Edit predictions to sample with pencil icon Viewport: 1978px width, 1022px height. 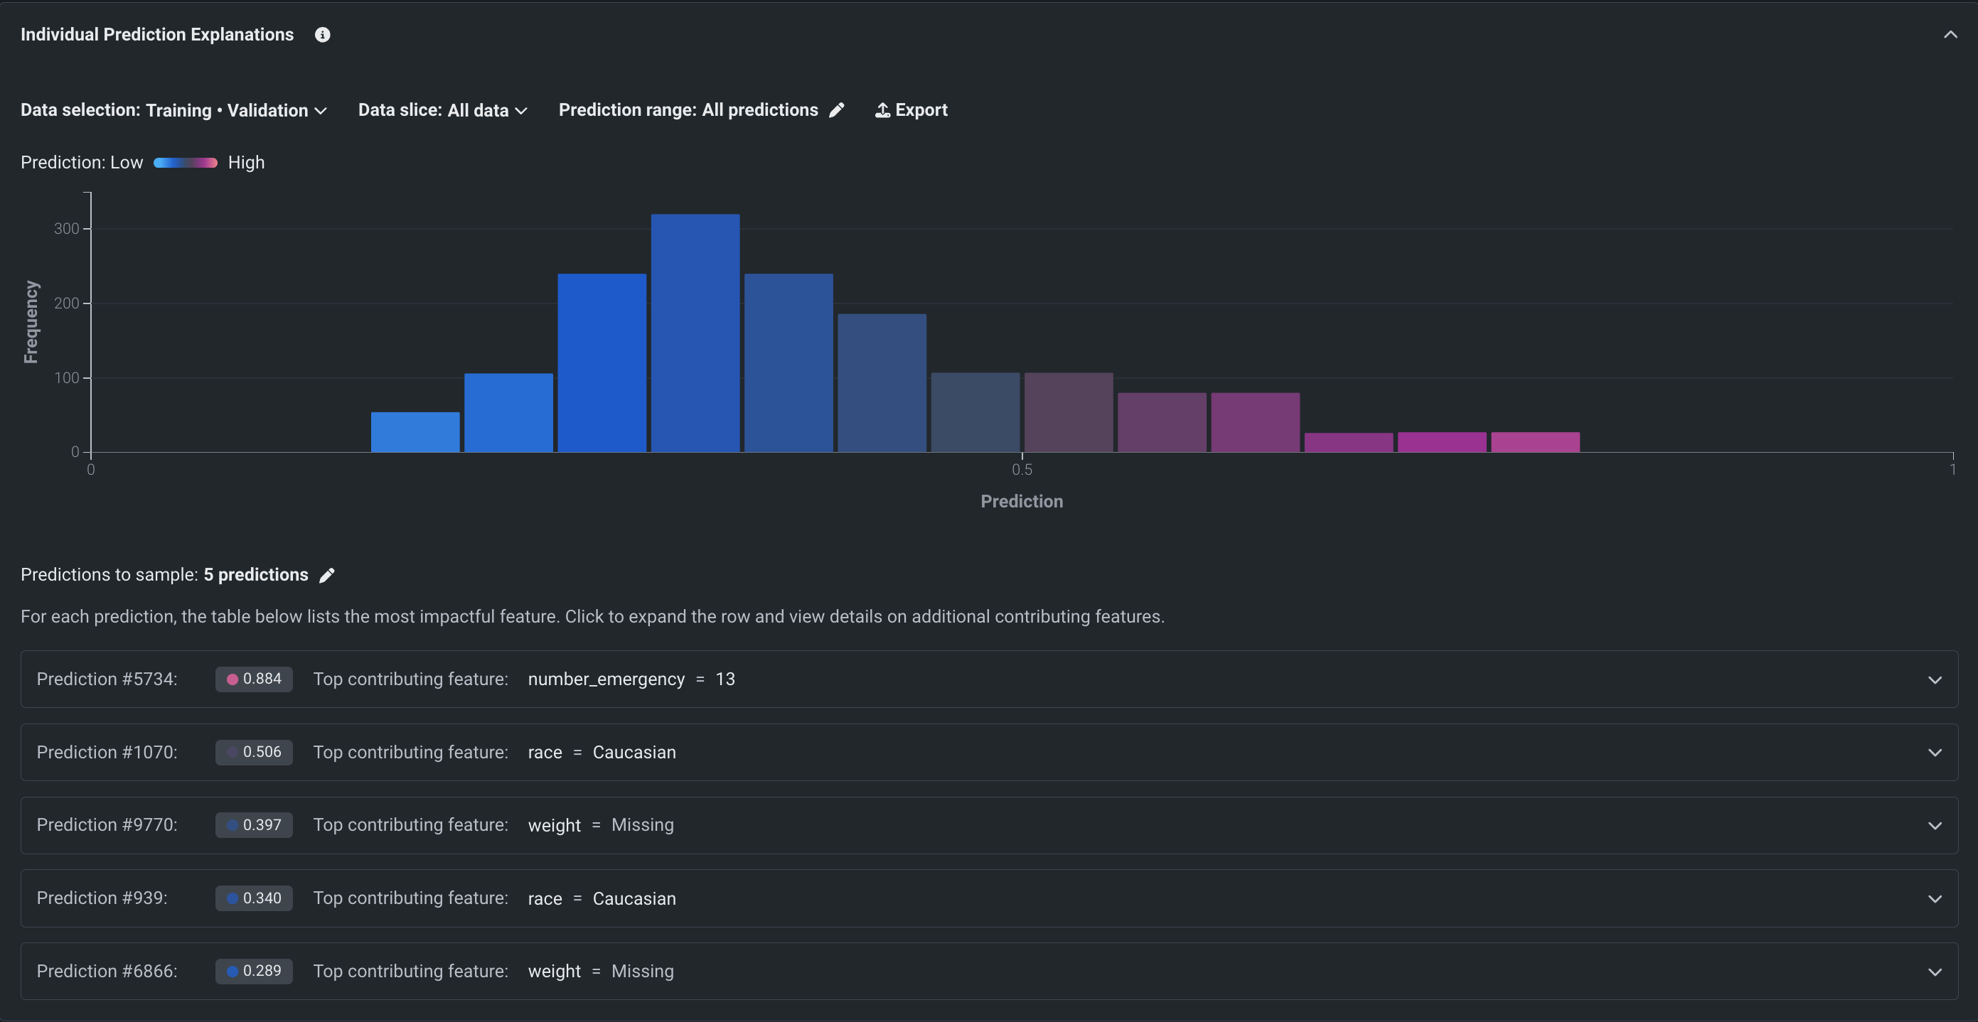pos(327,576)
